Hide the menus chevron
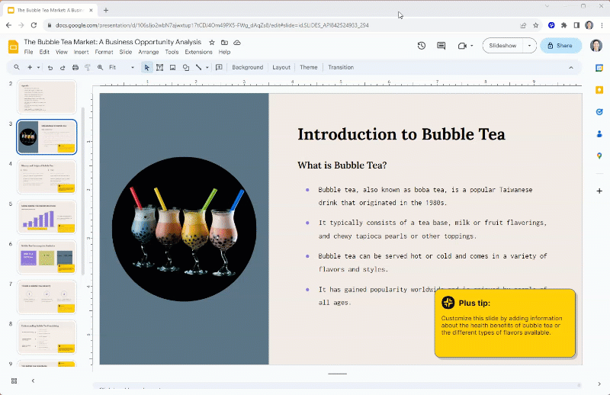 [571, 67]
